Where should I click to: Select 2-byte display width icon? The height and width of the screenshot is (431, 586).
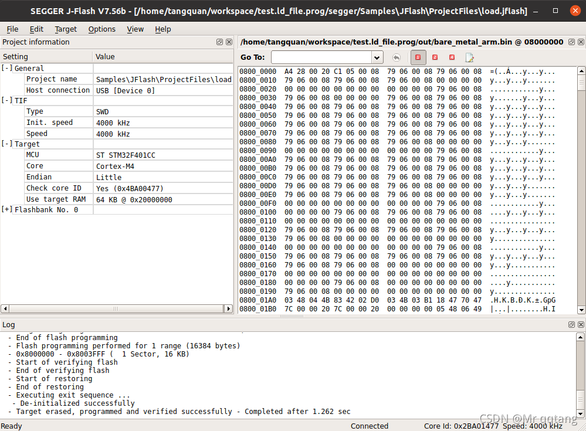[x=435, y=57]
